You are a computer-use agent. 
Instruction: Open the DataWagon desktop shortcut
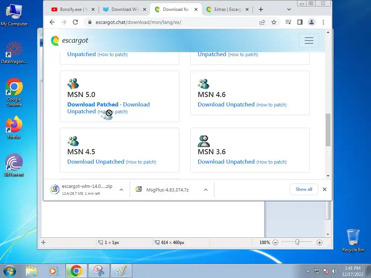(14, 52)
